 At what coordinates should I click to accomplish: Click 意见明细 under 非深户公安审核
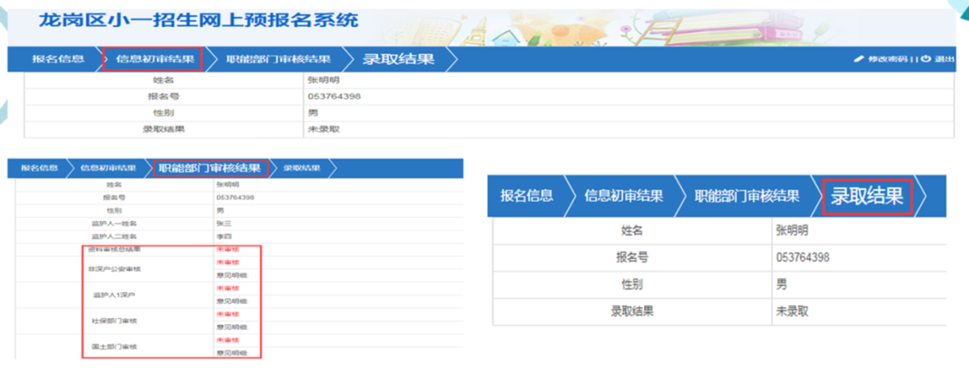(232, 275)
